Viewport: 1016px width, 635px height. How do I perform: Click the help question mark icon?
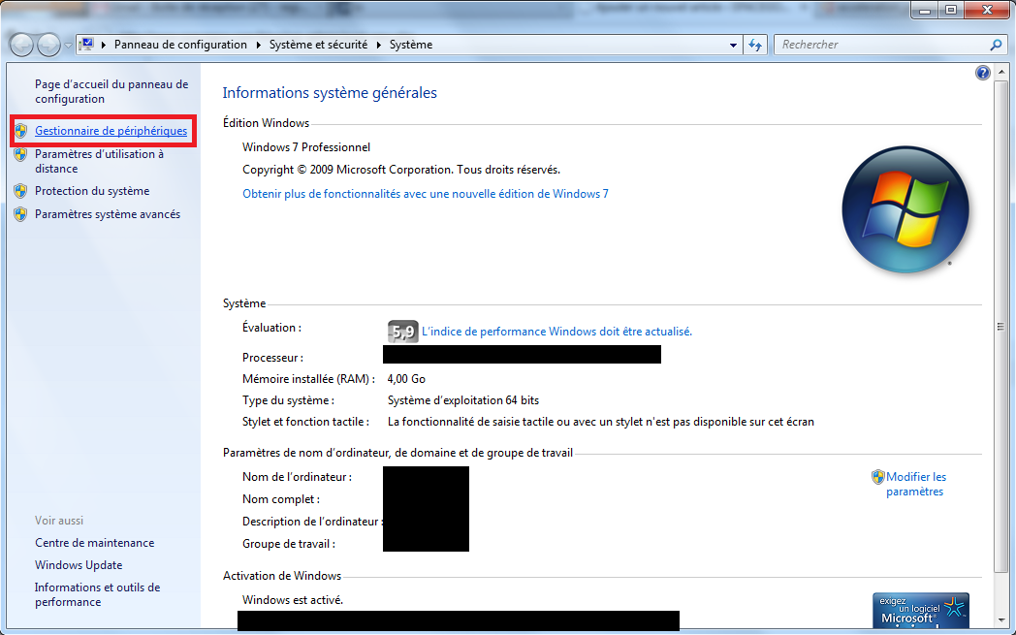pos(982,73)
